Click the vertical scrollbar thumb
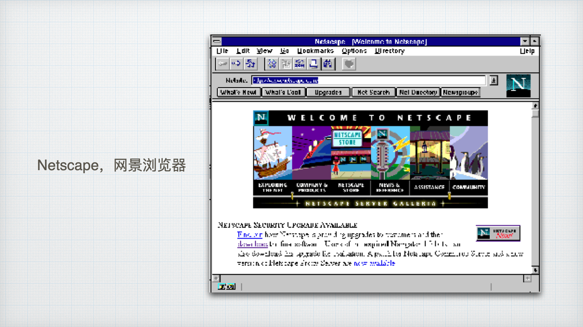The height and width of the screenshot is (327, 583). [x=535, y=113]
